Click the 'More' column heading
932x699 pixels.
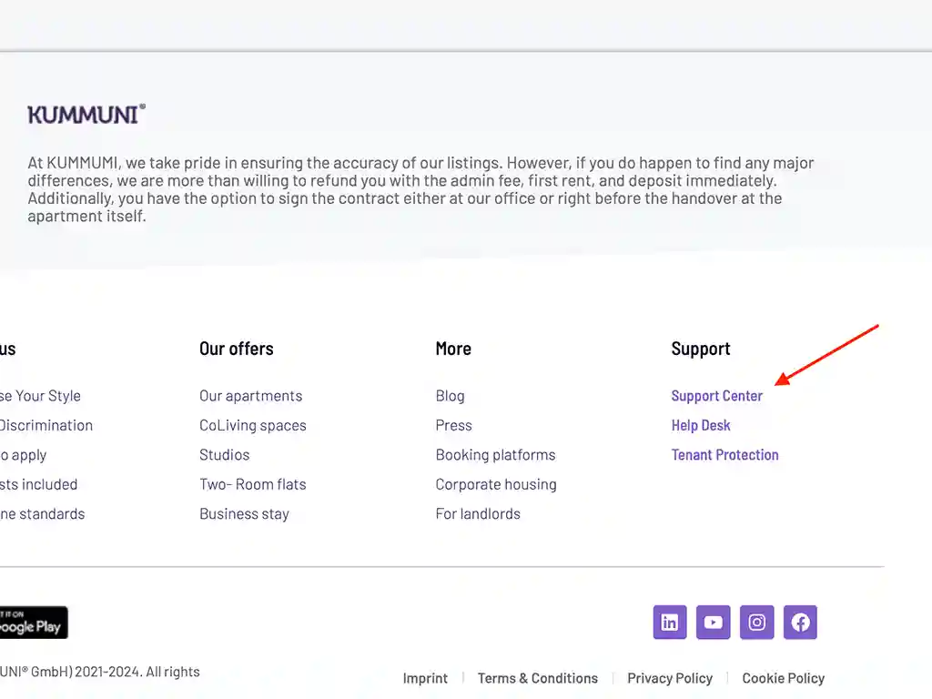(453, 349)
